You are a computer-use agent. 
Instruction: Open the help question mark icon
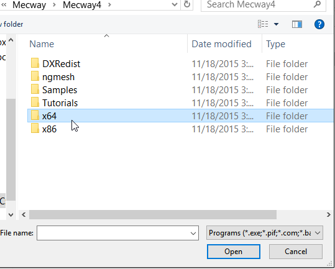tap(319, 24)
